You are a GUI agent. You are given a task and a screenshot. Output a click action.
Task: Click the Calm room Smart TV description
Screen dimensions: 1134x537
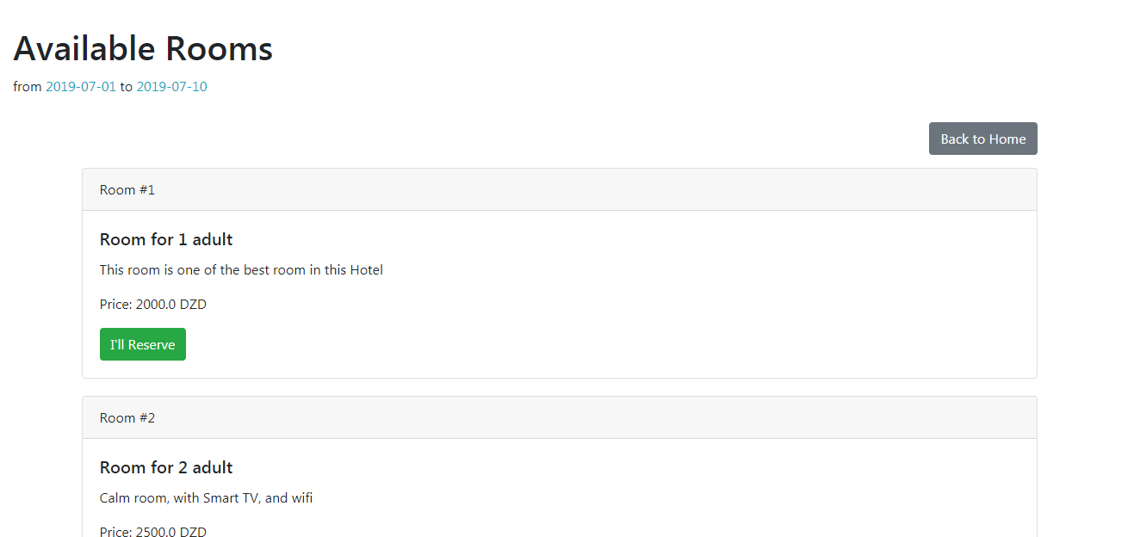click(x=206, y=498)
